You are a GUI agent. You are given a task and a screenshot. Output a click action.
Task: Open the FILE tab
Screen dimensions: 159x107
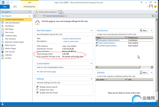point(5,7)
